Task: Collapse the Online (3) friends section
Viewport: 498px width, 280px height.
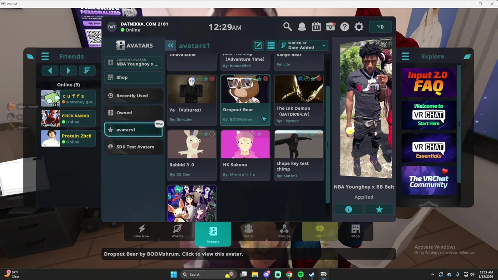Action: pyautogui.click(x=68, y=84)
